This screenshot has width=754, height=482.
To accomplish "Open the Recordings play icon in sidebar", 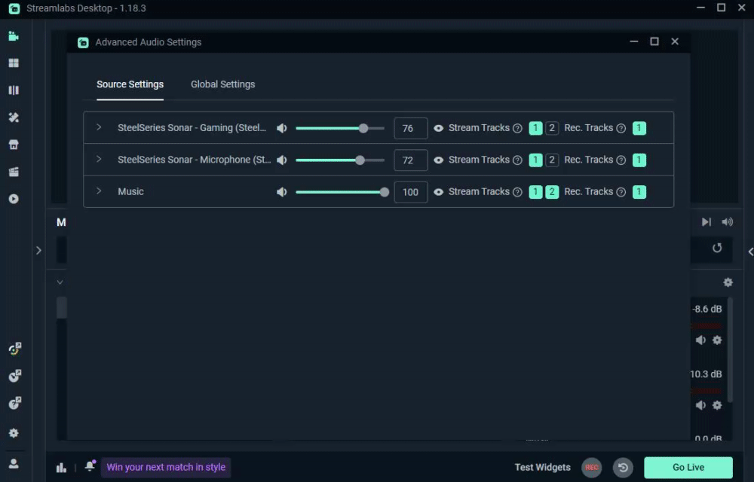I will [14, 199].
